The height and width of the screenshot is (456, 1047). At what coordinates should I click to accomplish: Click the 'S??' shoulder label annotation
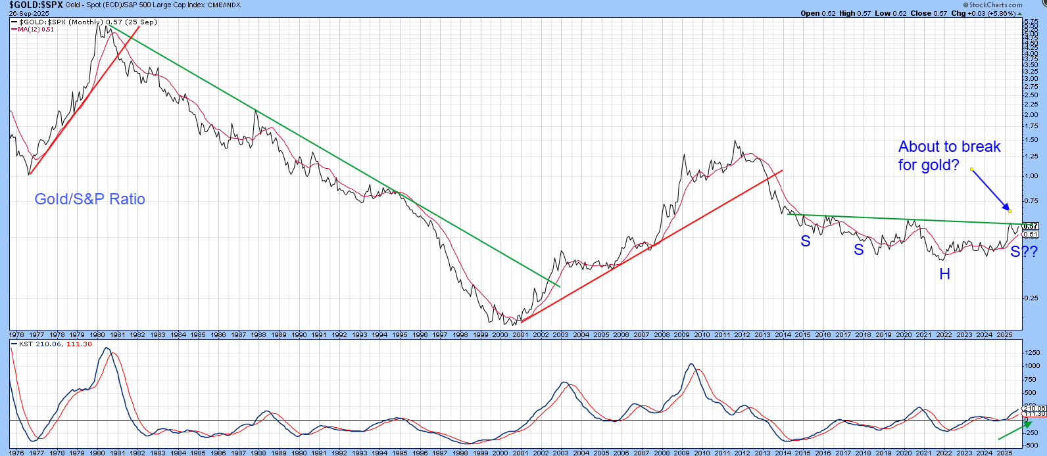pos(1023,251)
